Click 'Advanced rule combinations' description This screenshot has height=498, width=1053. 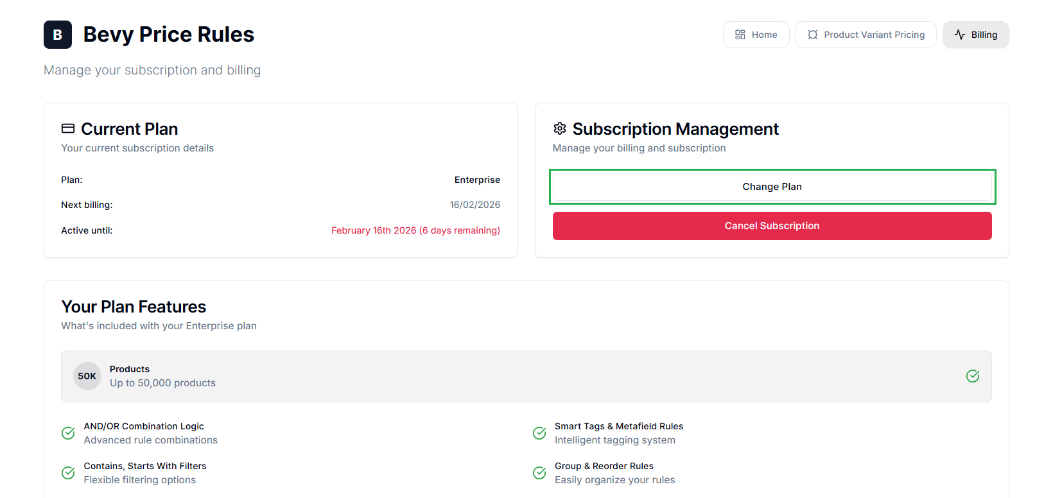[x=151, y=440]
